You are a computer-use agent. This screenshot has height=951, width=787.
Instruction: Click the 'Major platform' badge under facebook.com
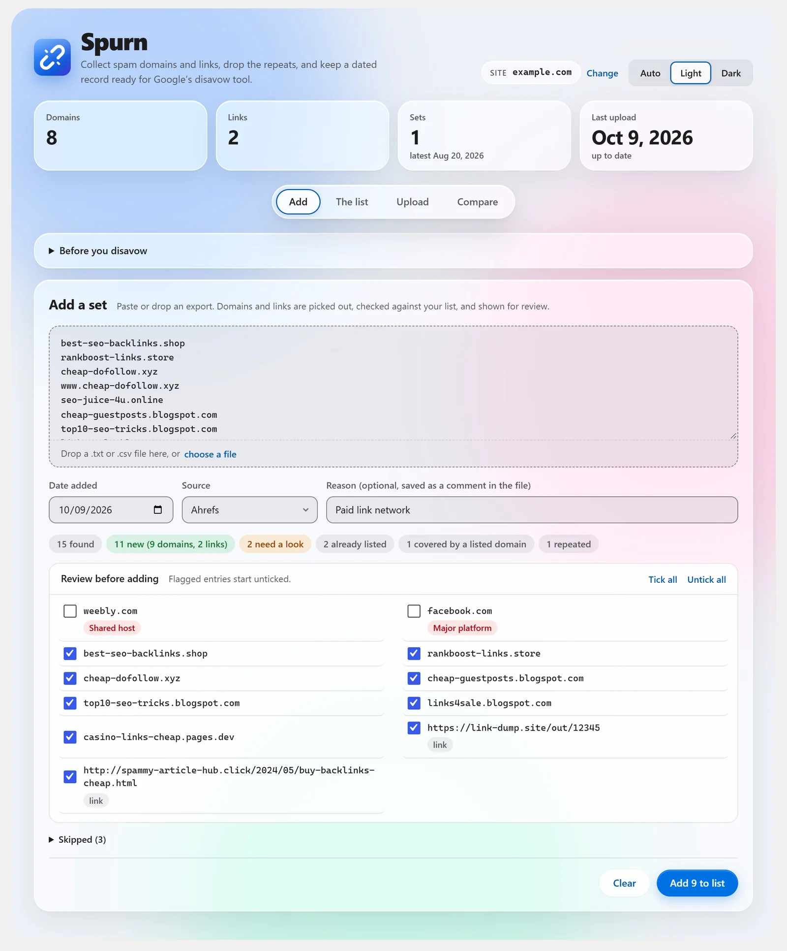pyautogui.click(x=462, y=628)
